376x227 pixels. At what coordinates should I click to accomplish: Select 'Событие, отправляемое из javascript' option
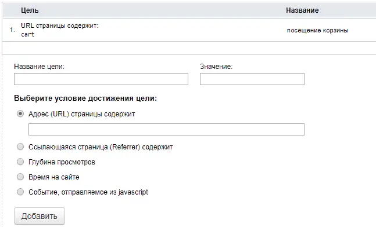(x=20, y=192)
